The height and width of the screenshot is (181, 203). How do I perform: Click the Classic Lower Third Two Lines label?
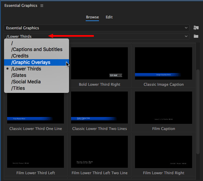pyautogui.click(x=99, y=129)
